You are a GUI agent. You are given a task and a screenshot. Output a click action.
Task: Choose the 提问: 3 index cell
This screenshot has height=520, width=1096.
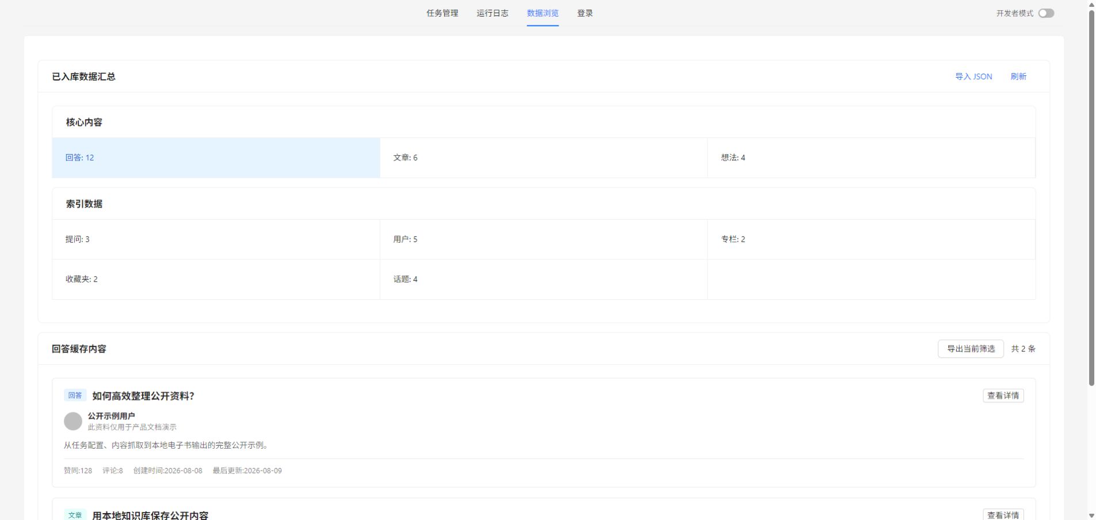(x=216, y=239)
